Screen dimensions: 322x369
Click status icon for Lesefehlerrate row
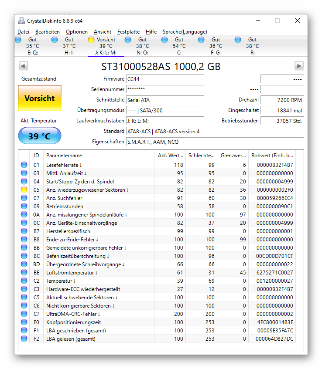[x=24, y=165]
